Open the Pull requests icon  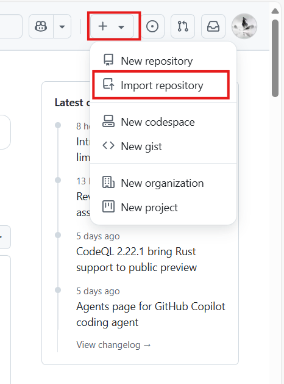[x=183, y=26]
